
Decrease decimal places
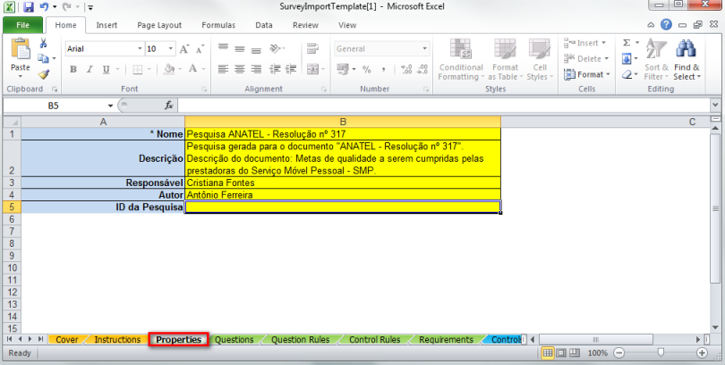click(x=422, y=69)
